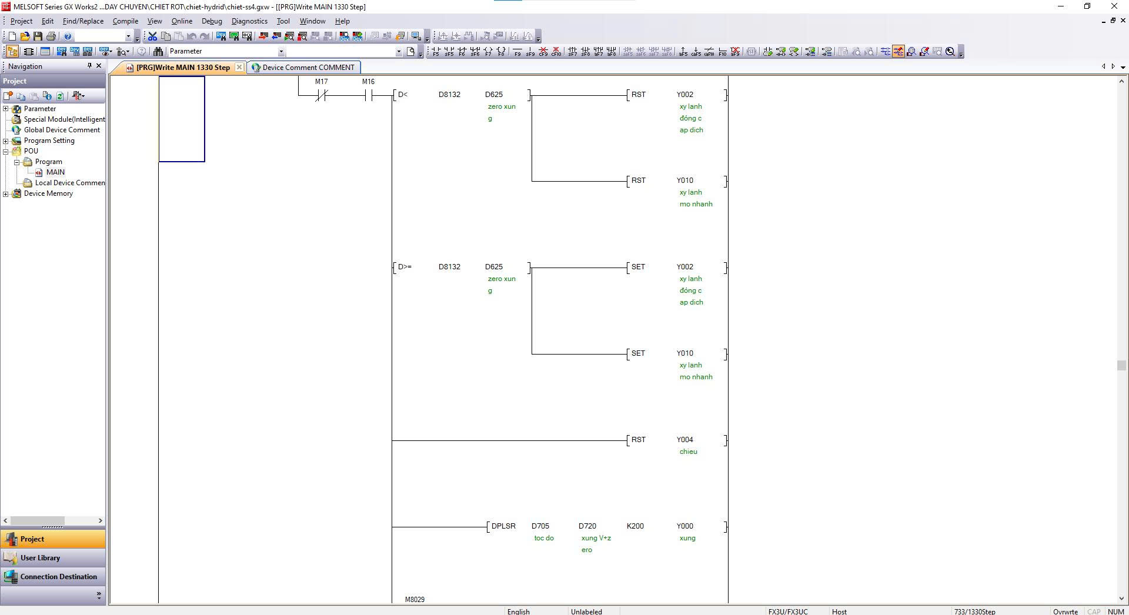Click the green Refresh icon in Project panel

pyautogui.click(x=60, y=96)
